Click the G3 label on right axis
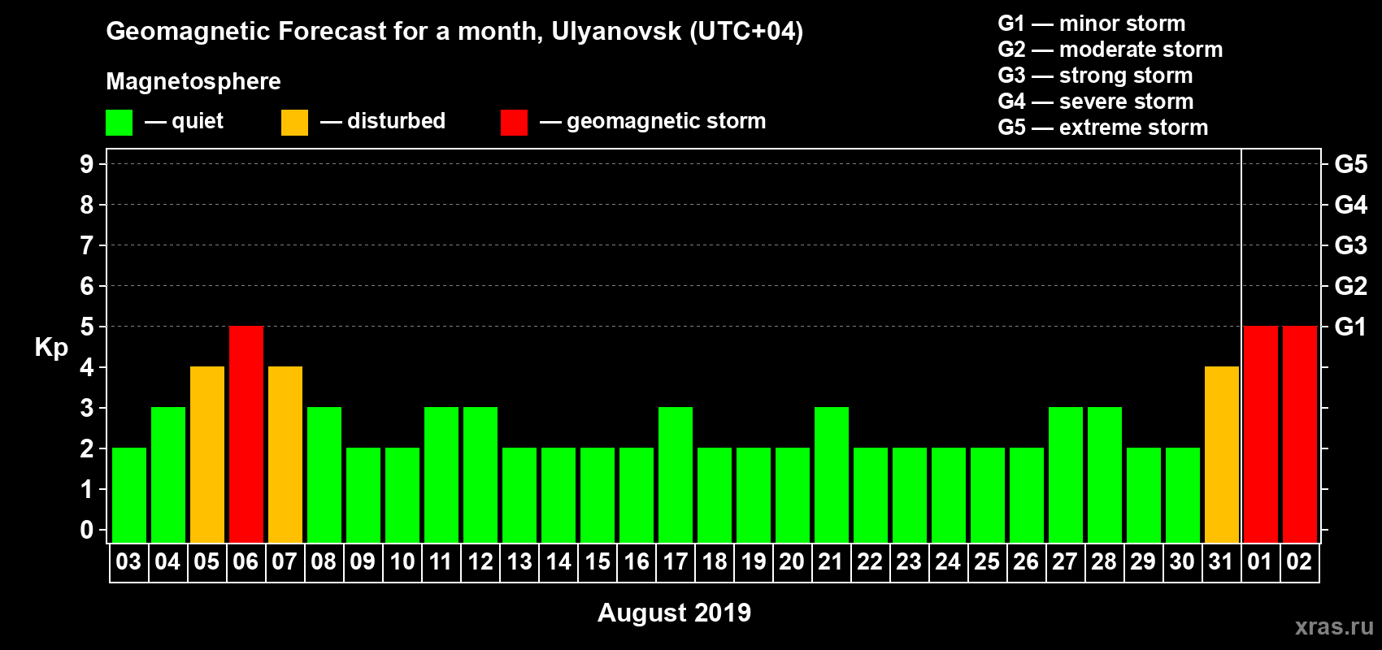 pyautogui.click(x=1351, y=245)
